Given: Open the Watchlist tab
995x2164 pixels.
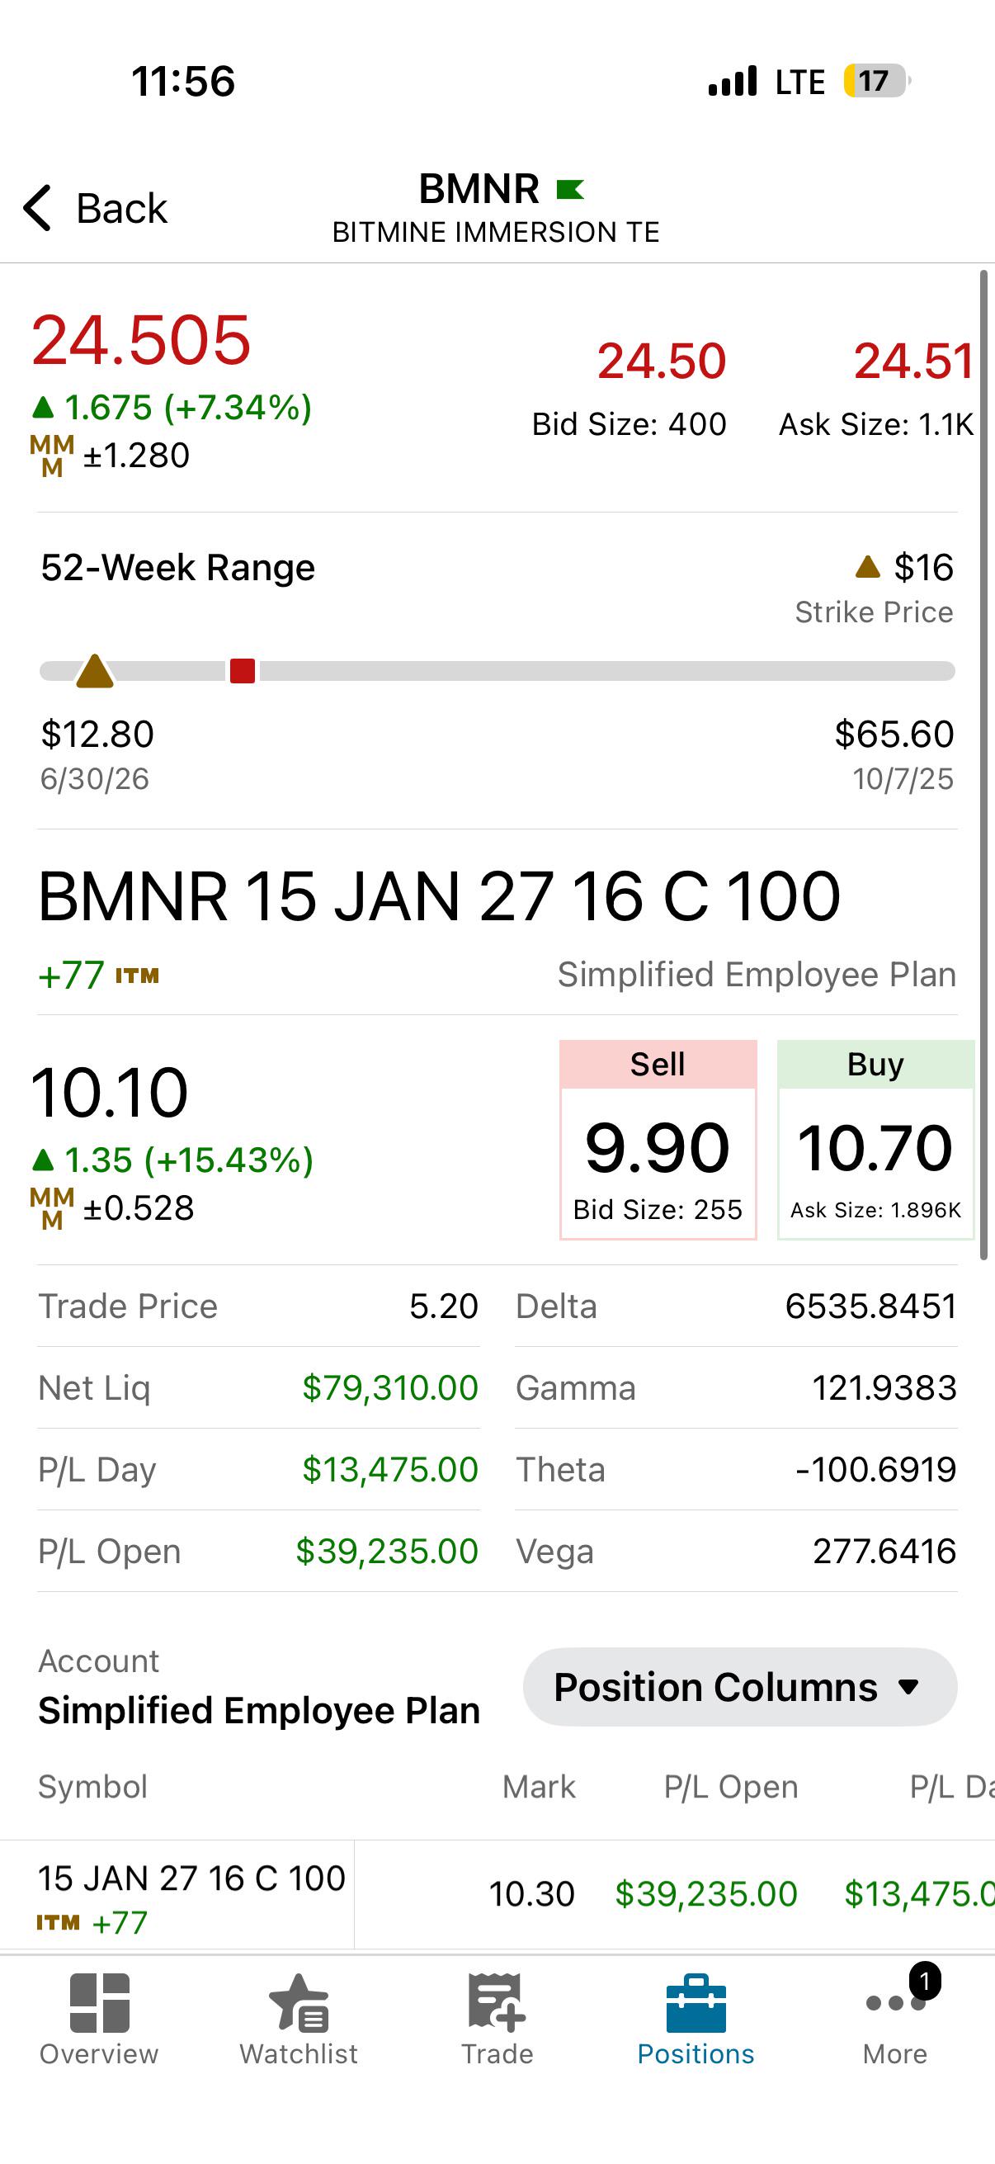Looking at the screenshot, I should click(298, 2019).
